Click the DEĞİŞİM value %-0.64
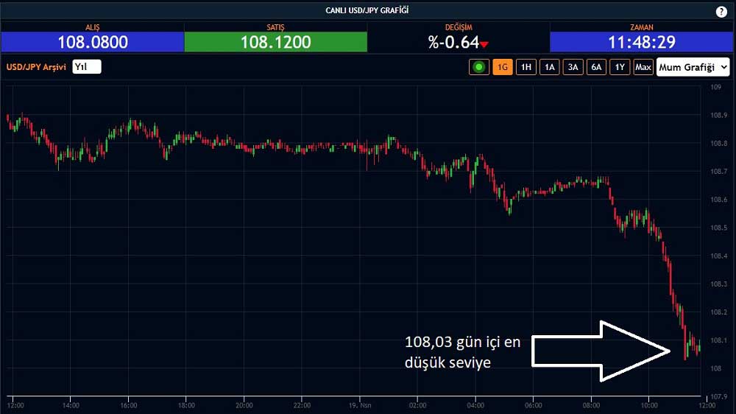The height and width of the screenshot is (414, 736). 453,42
